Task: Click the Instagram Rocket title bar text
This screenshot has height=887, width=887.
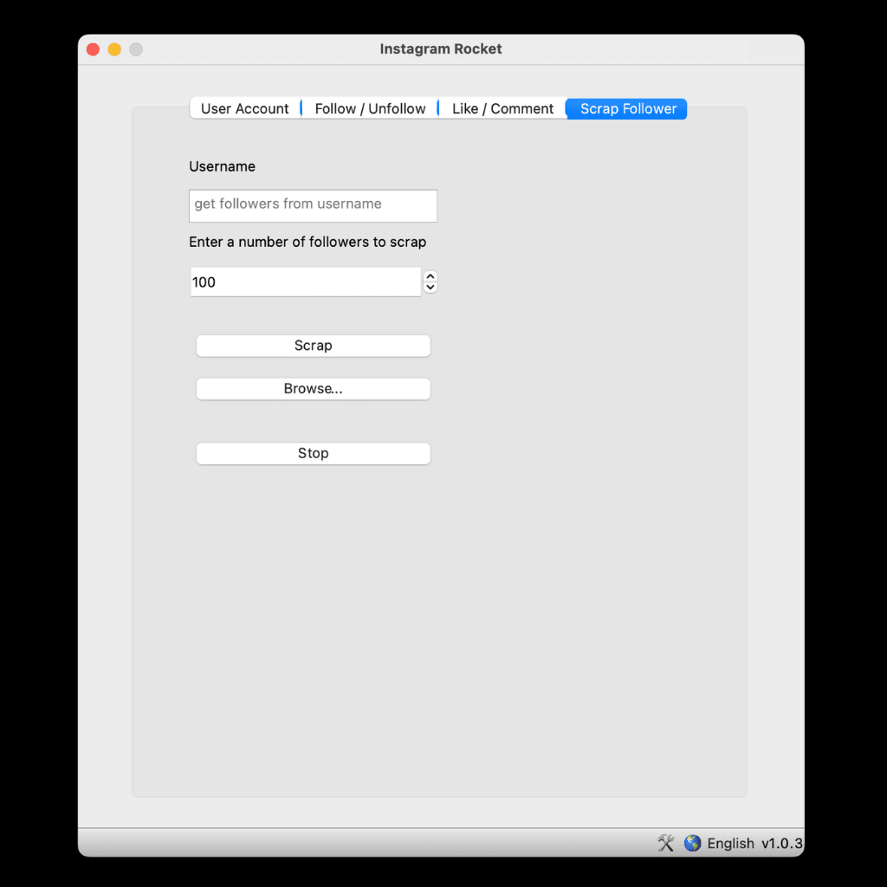Action: click(441, 49)
